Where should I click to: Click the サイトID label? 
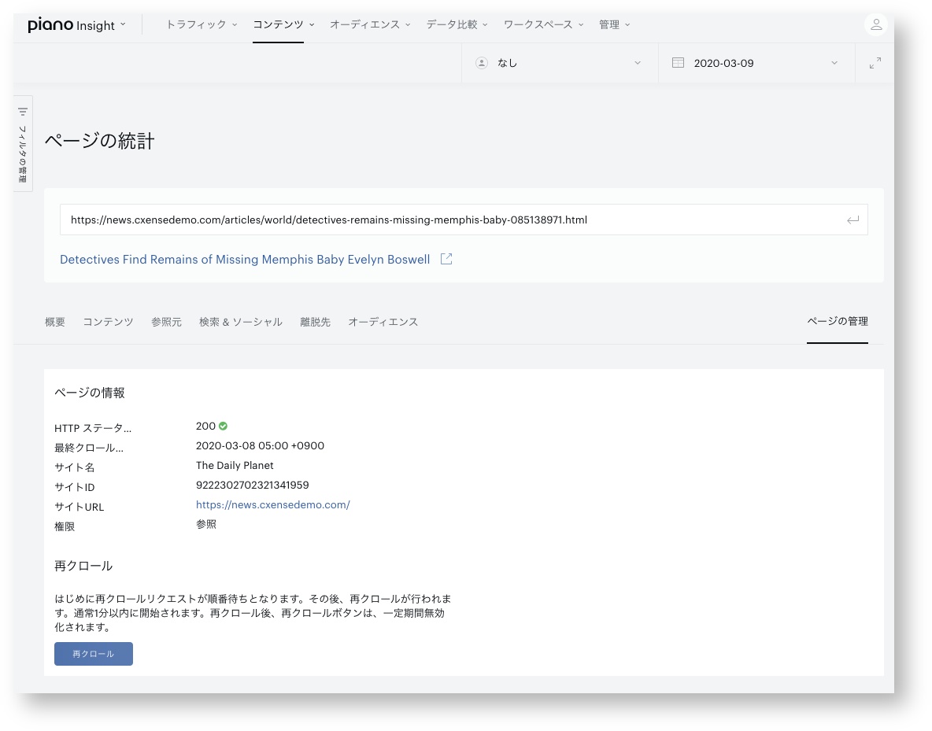click(75, 487)
